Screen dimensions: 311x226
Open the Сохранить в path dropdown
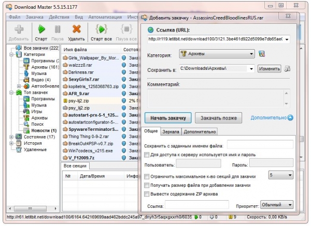click(251, 69)
